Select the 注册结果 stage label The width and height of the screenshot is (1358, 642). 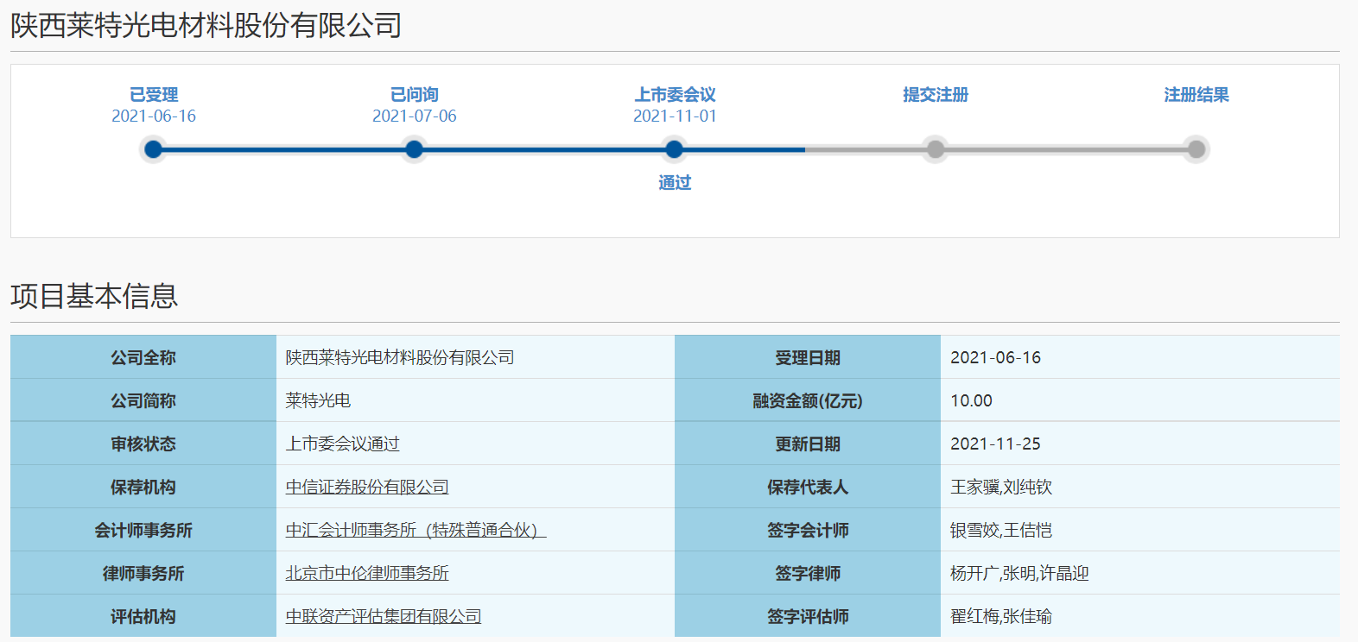(1196, 94)
